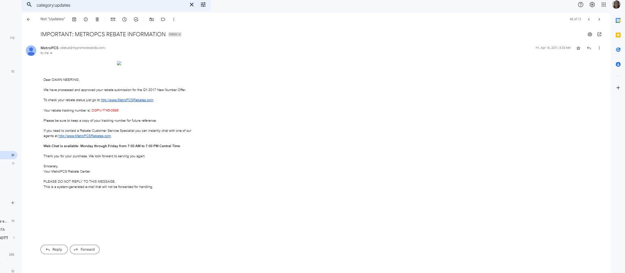
Task: Open the Gmail Settings gear
Action: tap(592, 5)
